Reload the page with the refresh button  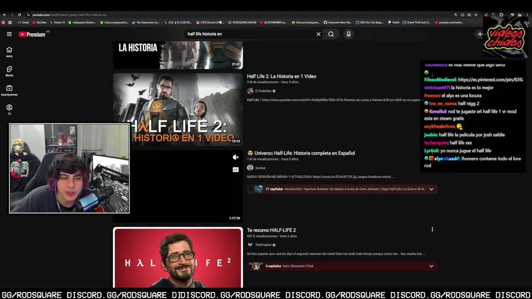point(19,15)
